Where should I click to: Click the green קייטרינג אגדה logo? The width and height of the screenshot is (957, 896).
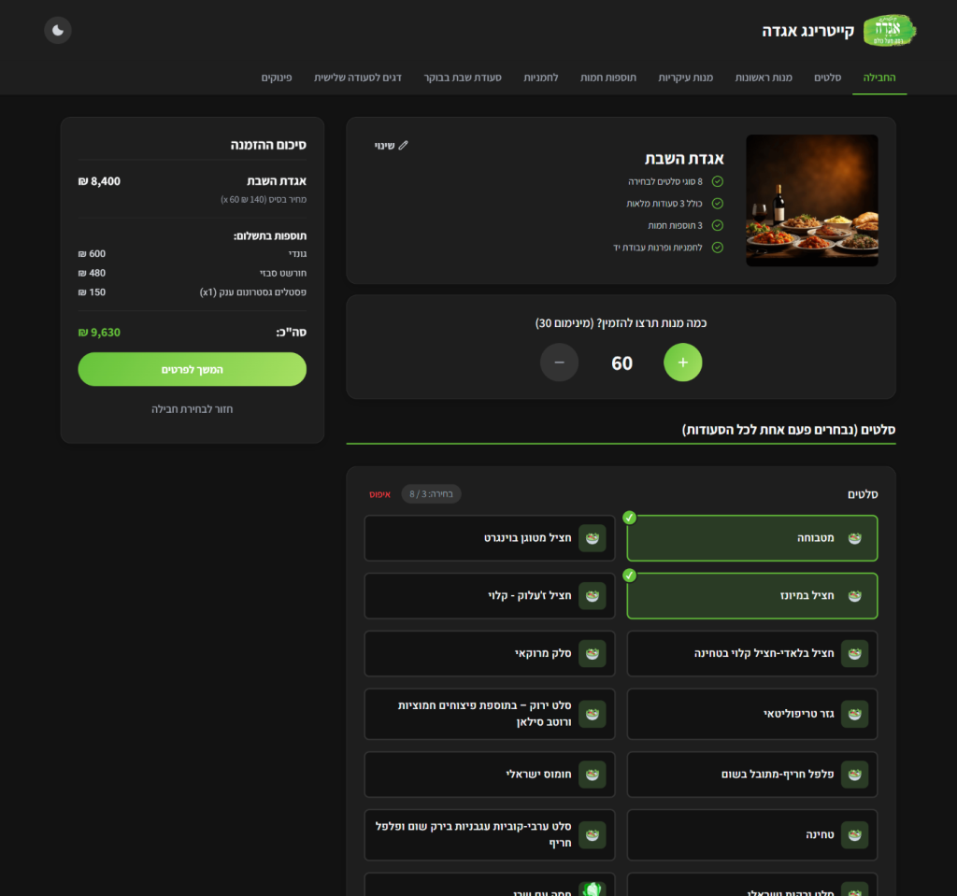[x=890, y=31]
